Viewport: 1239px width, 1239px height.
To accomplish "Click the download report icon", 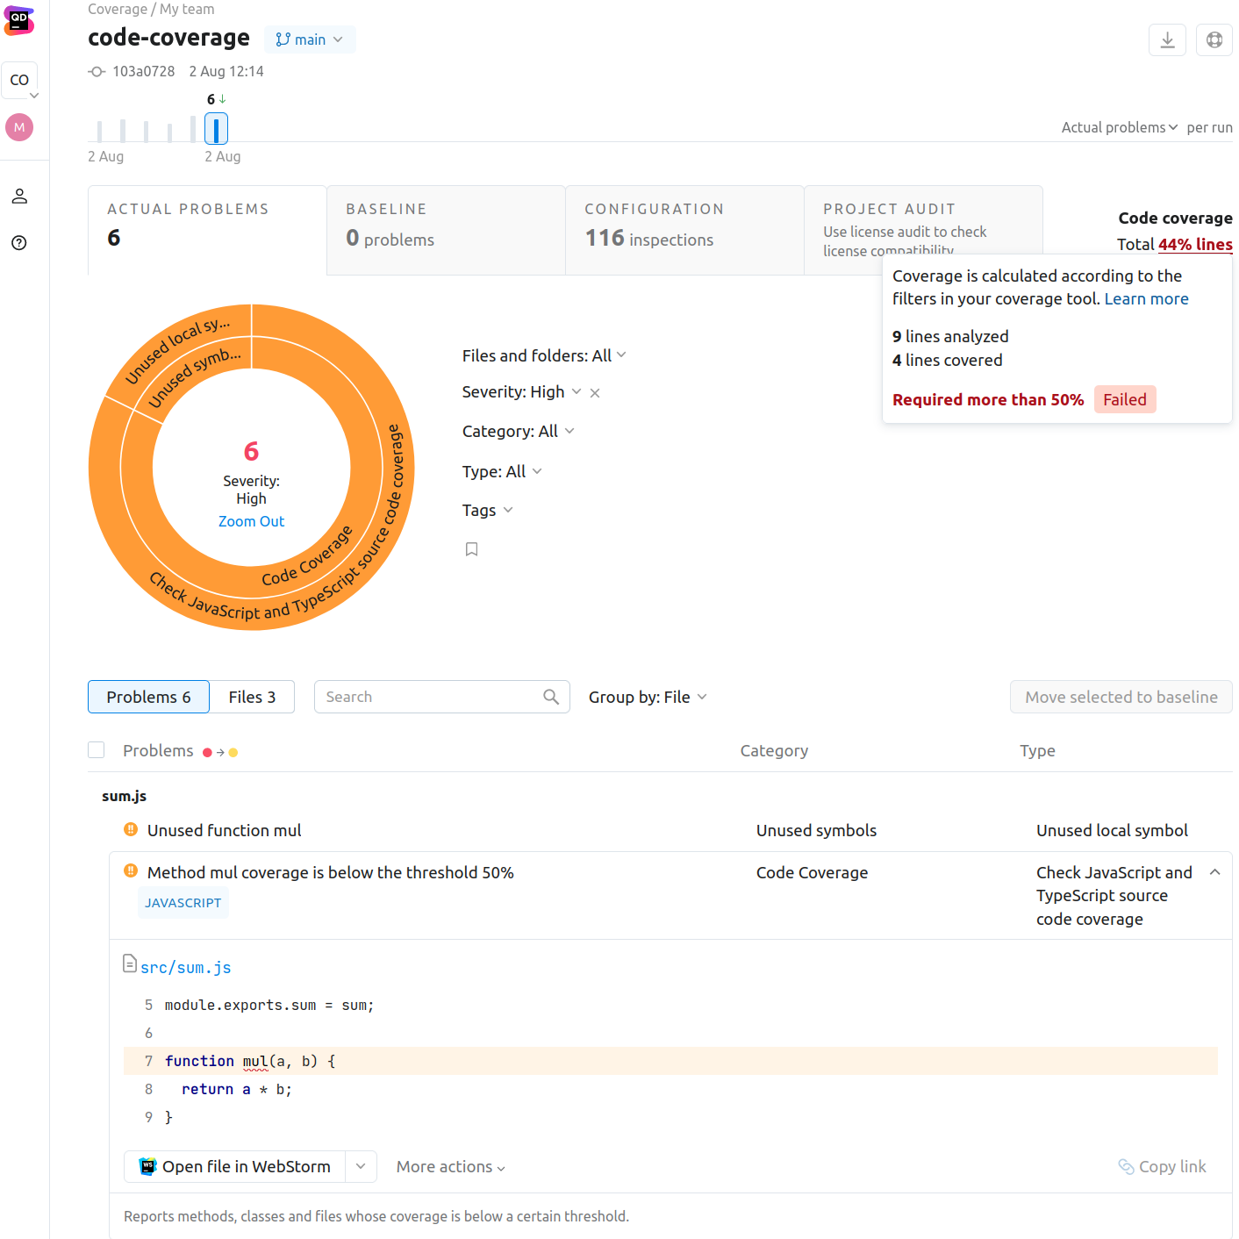I will [x=1167, y=39].
